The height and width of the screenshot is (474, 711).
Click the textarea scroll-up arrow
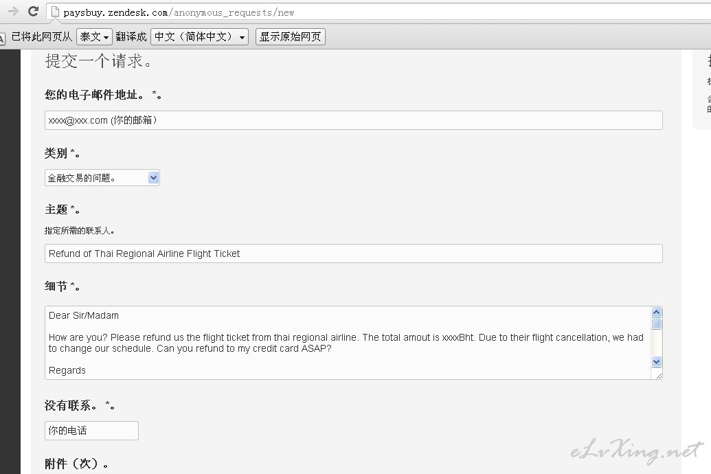click(656, 313)
